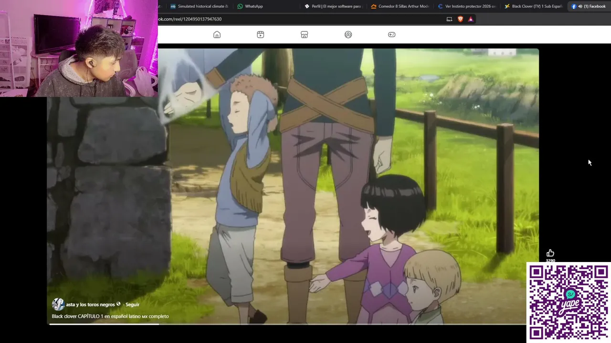Open the 'Ver Instinto protector 2026' tab
Viewport: 611px width, 343px height.
pos(467,6)
